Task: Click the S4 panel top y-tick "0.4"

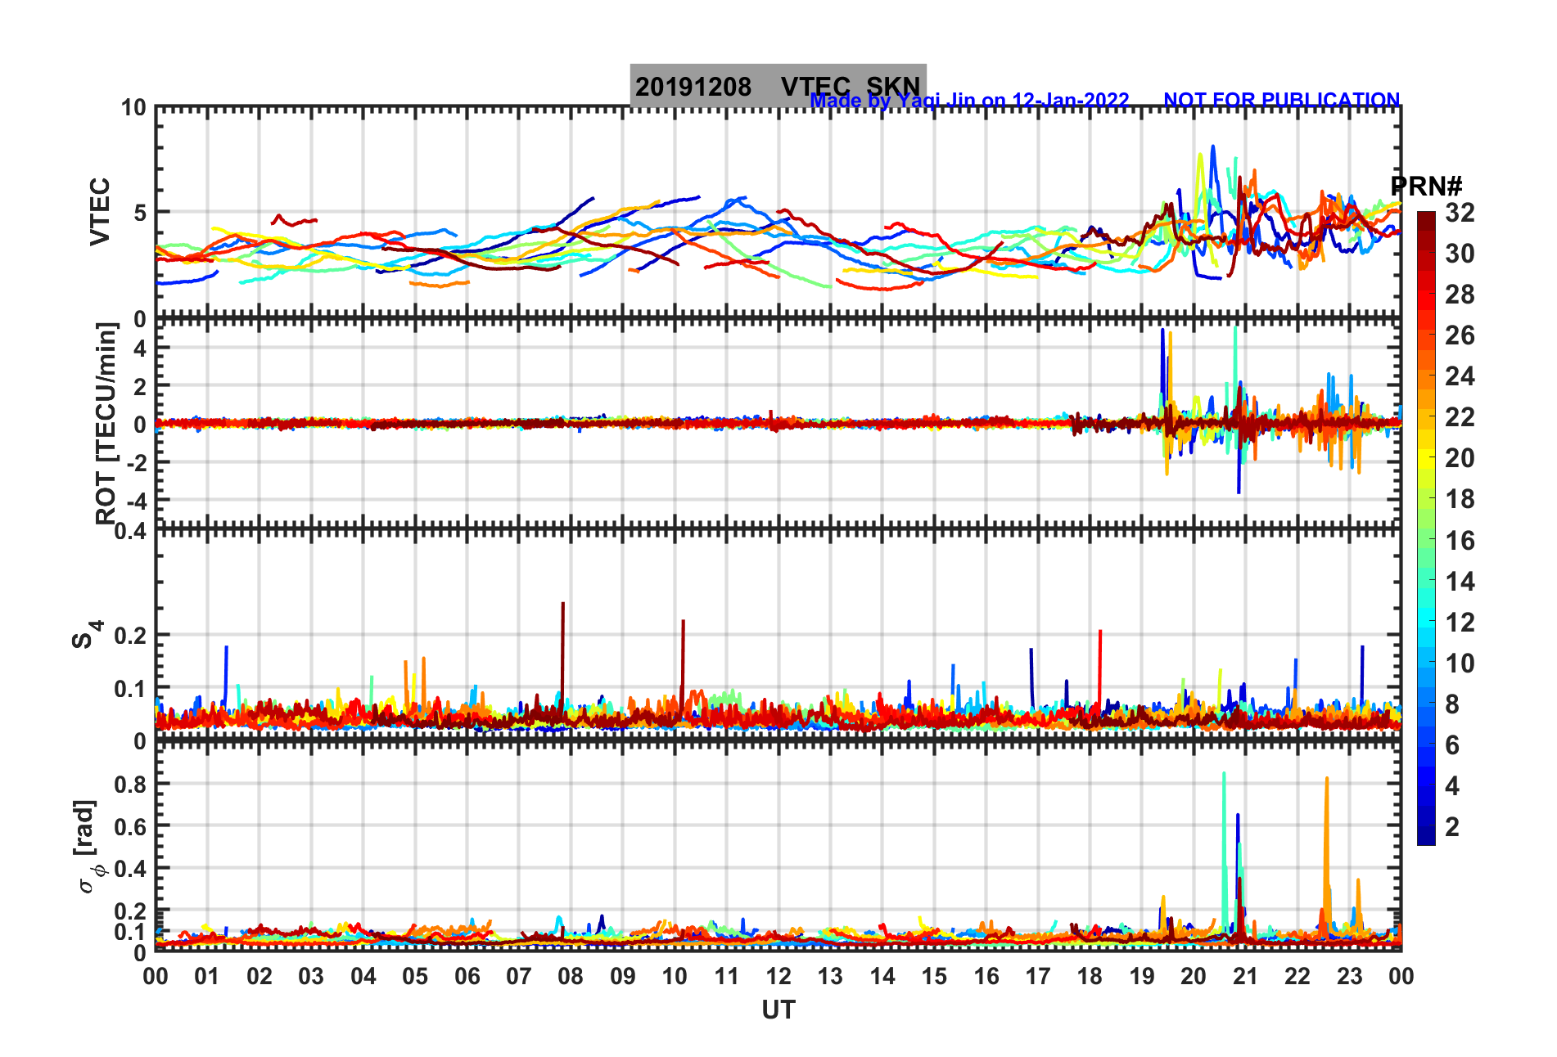Action: 130,532
